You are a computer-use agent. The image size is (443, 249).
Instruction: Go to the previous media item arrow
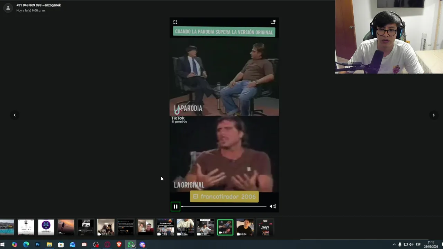pos(15,115)
